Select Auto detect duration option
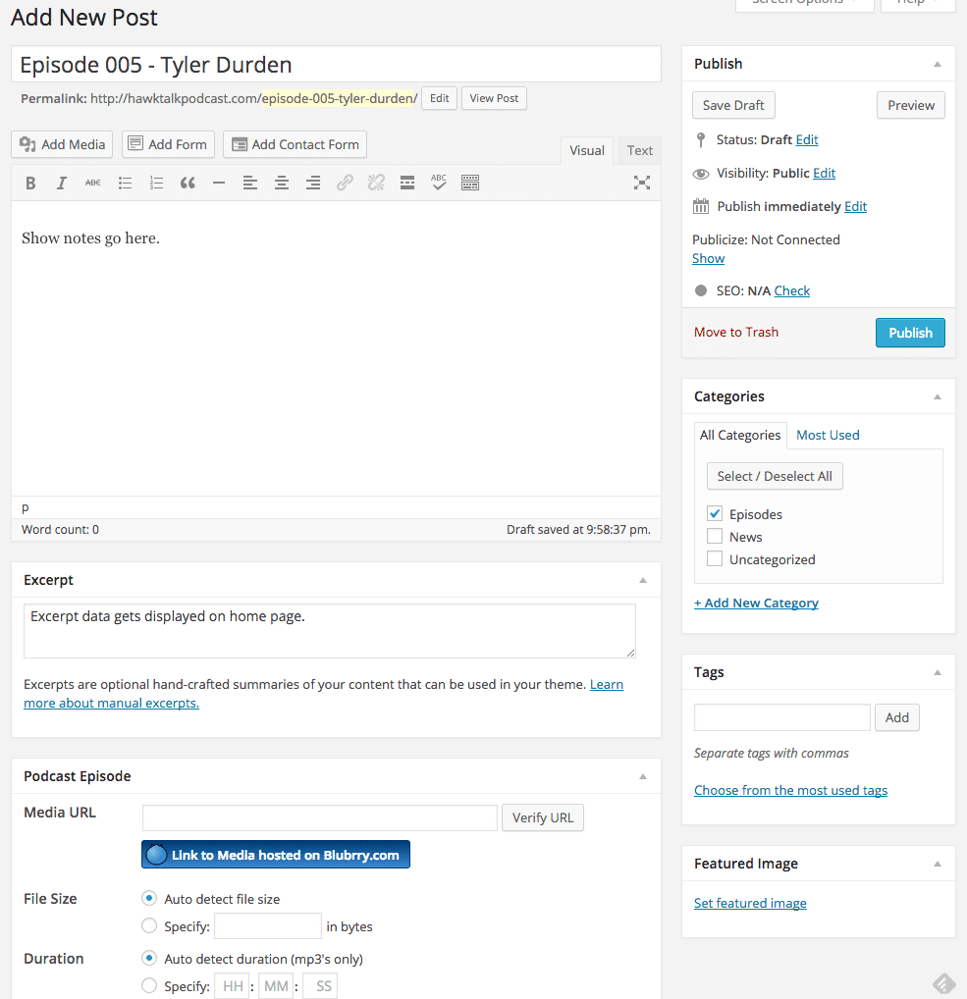This screenshot has width=967, height=999. point(149,958)
